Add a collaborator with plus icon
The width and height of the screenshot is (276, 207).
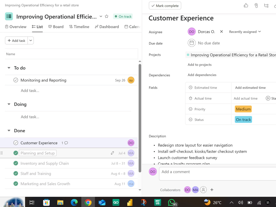pyautogui.click(x=212, y=190)
